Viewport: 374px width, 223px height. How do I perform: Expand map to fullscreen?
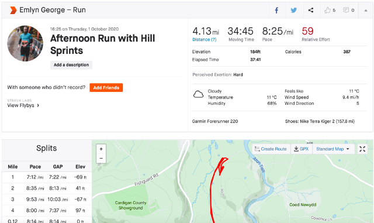coord(362,149)
